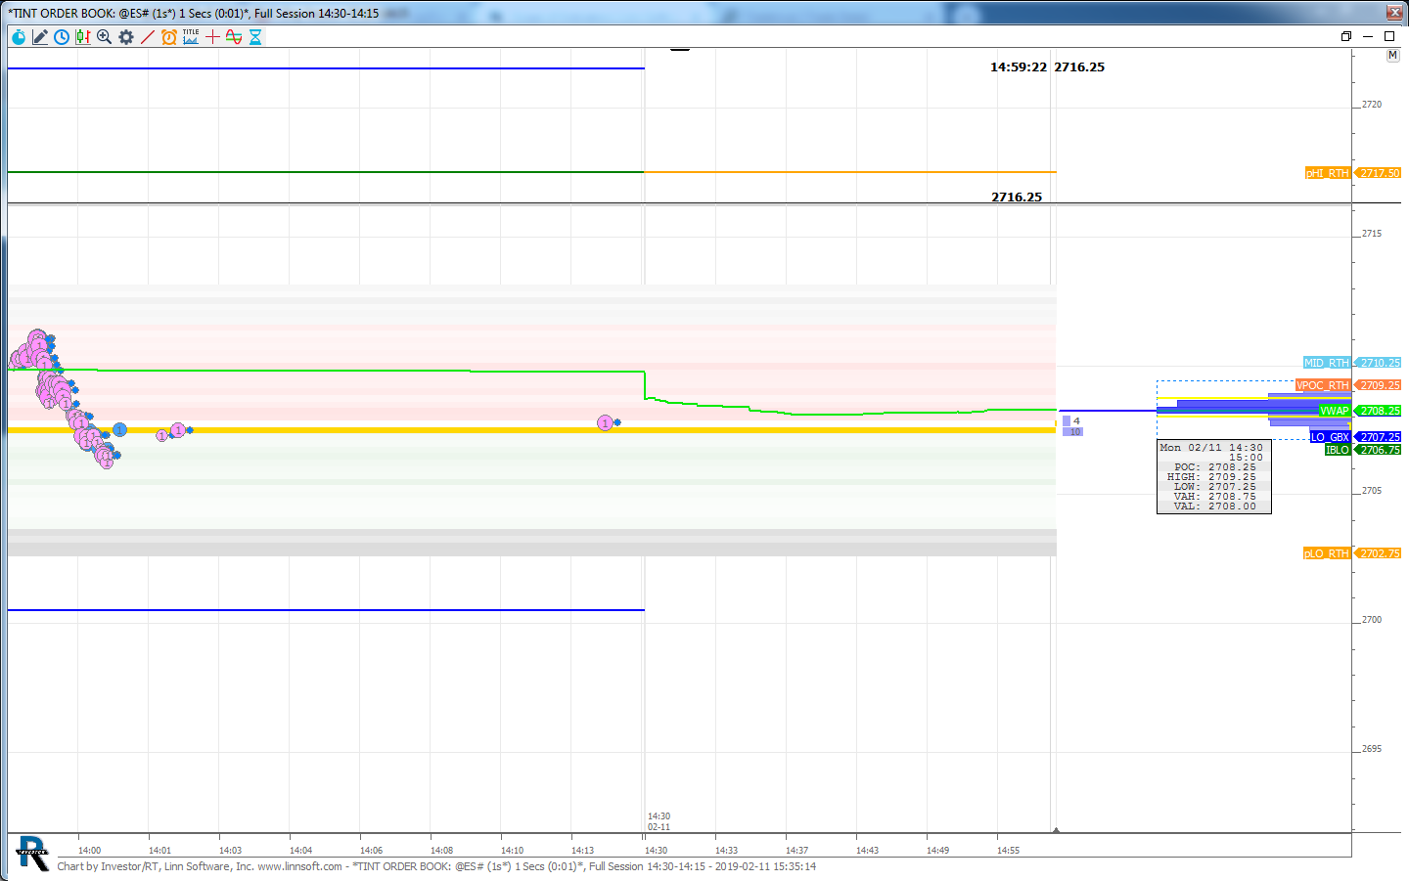
Task: Click the orange alarm clock icon
Action: (169, 37)
